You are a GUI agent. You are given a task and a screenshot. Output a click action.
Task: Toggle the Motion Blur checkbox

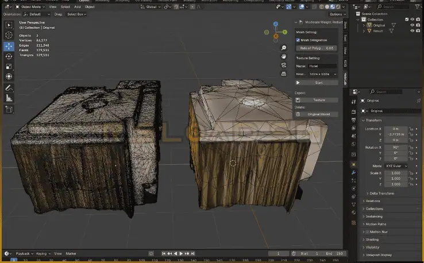coord(367,232)
